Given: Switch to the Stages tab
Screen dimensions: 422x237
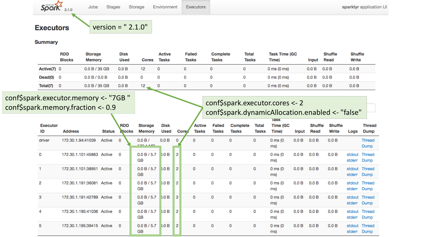Looking at the screenshot, I should pyautogui.click(x=113, y=7).
